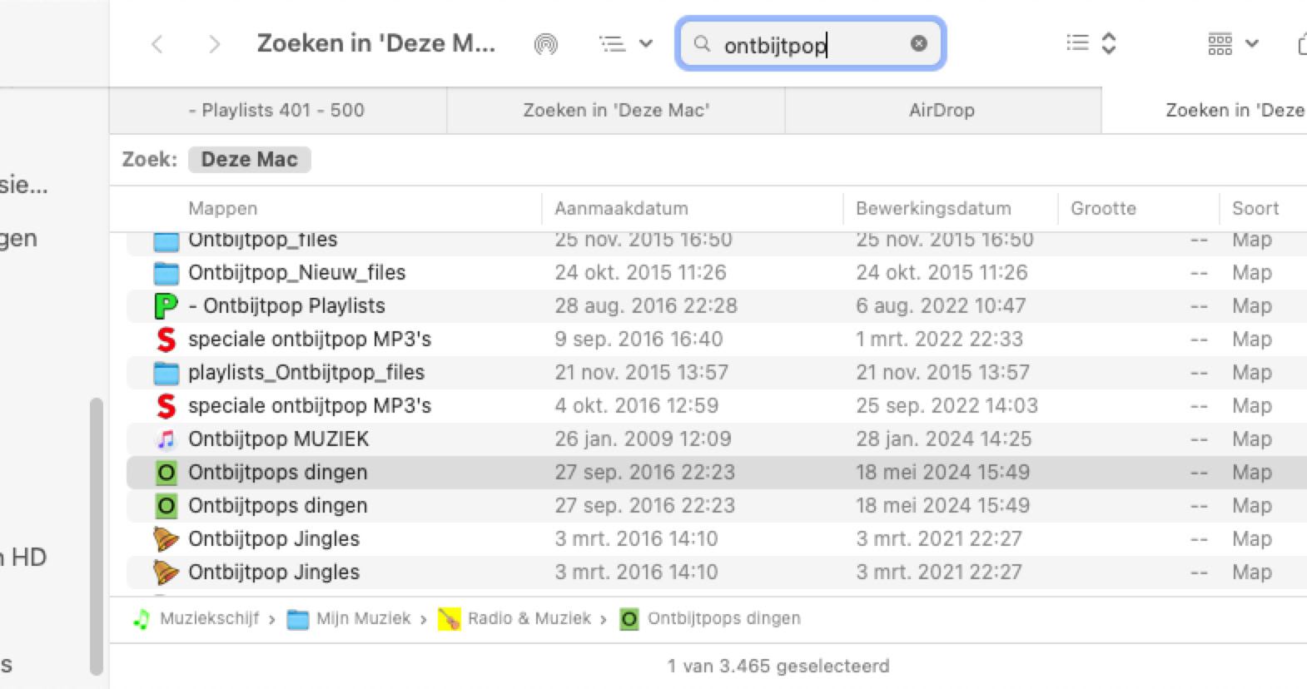Select the Deze Mac search scope
Screen dimensions: 1307x689
[249, 160]
